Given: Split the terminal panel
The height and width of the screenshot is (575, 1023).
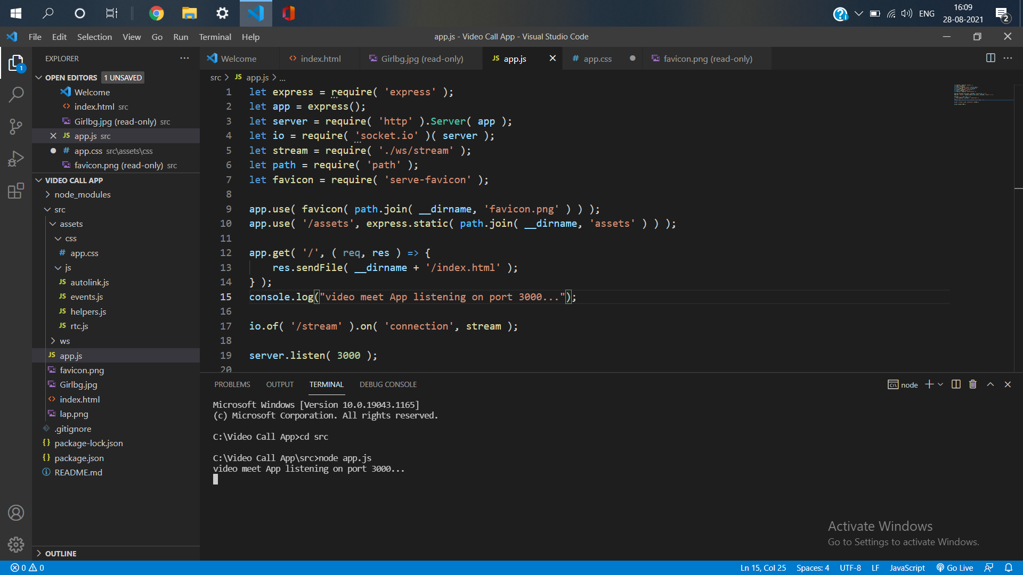Looking at the screenshot, I should coord(956,384).
